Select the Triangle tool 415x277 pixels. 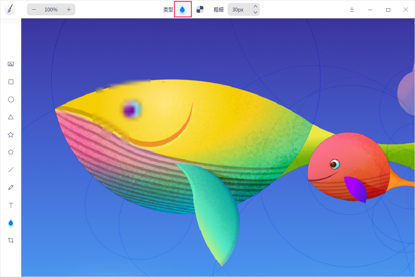click(x=11, y=117)
